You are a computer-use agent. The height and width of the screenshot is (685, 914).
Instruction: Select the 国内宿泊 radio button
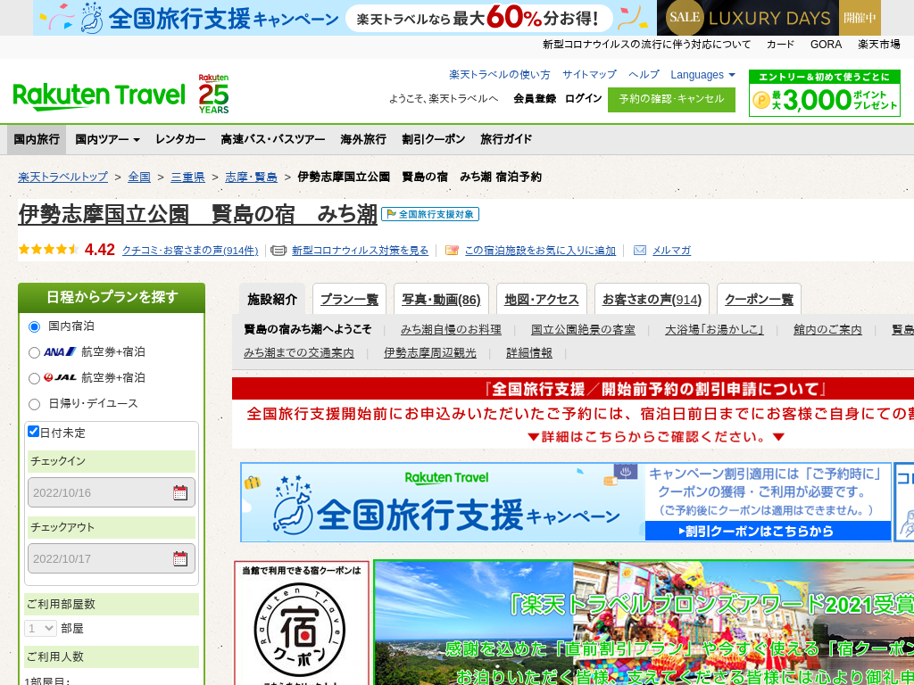[x=35, y=326]
